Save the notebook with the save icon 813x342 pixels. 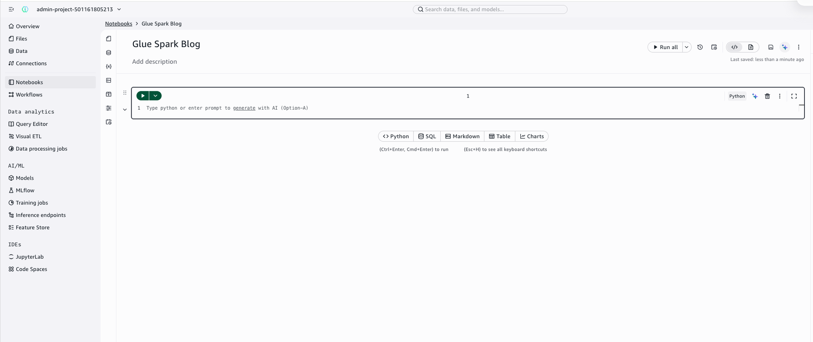(771, 47)
